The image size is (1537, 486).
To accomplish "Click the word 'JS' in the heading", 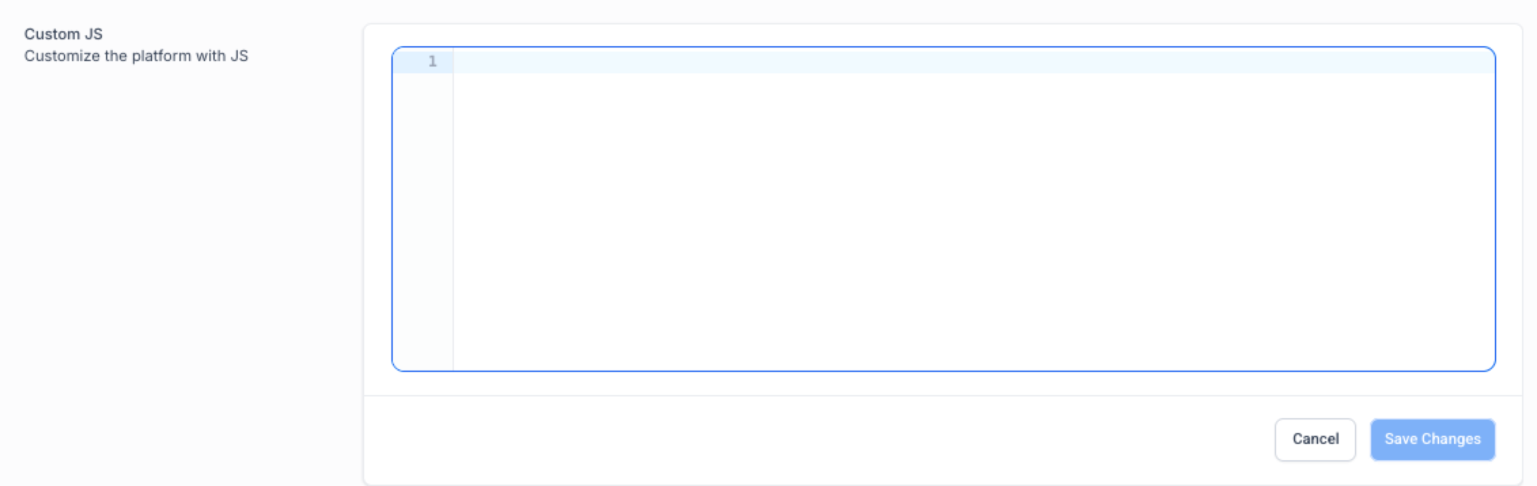I will coord(93,34).
